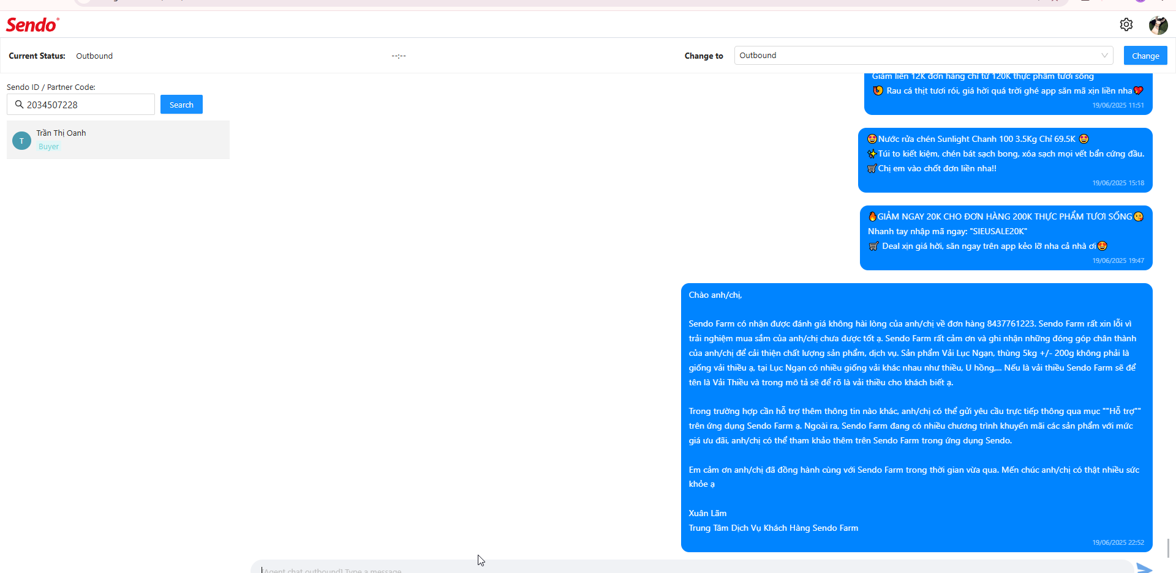Select the Trần Thị Oanh contact name
1176x573 pixels.
pyautogui.click(x=61, y=133)
